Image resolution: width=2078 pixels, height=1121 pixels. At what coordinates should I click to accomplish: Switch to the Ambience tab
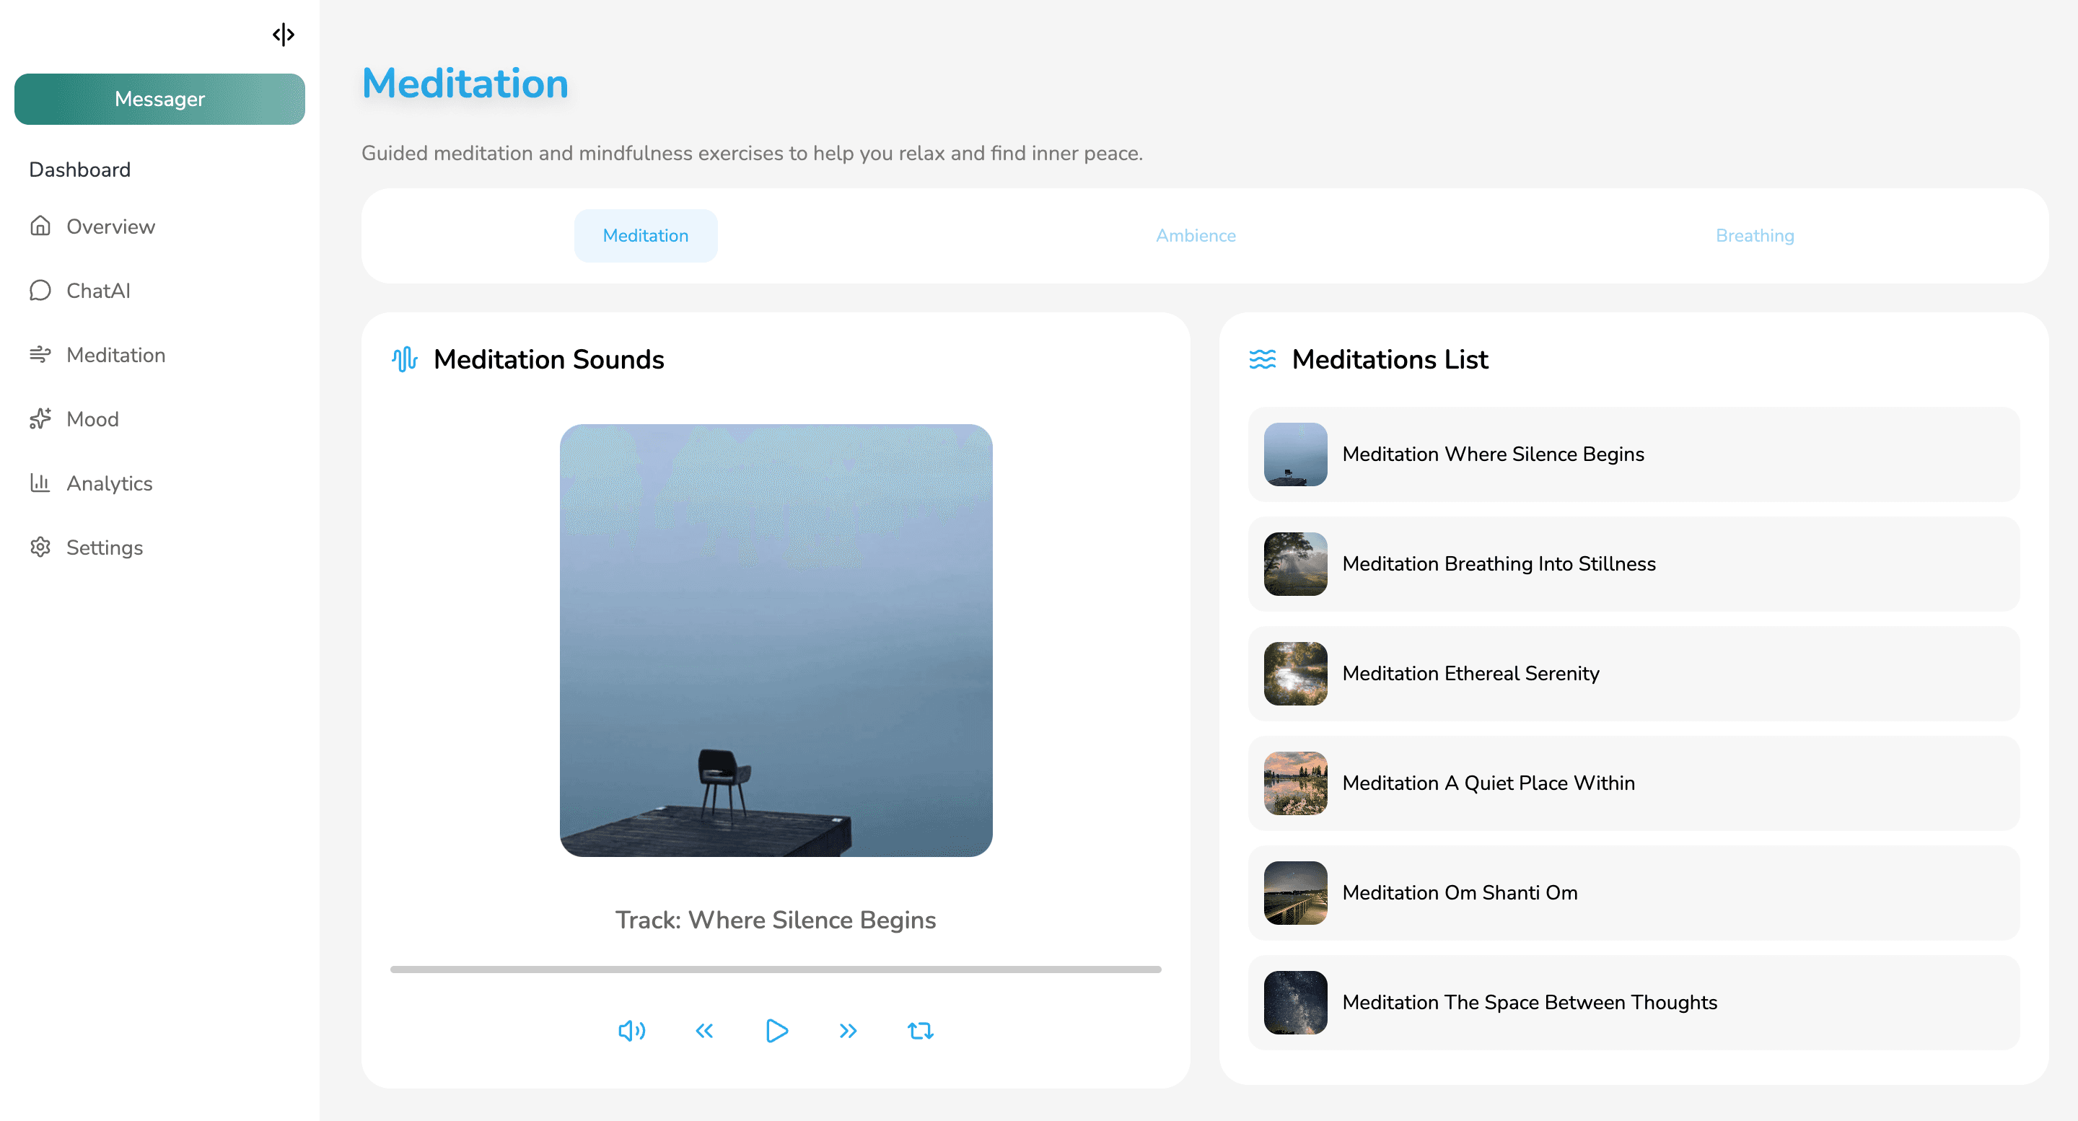pos(1196,234)
